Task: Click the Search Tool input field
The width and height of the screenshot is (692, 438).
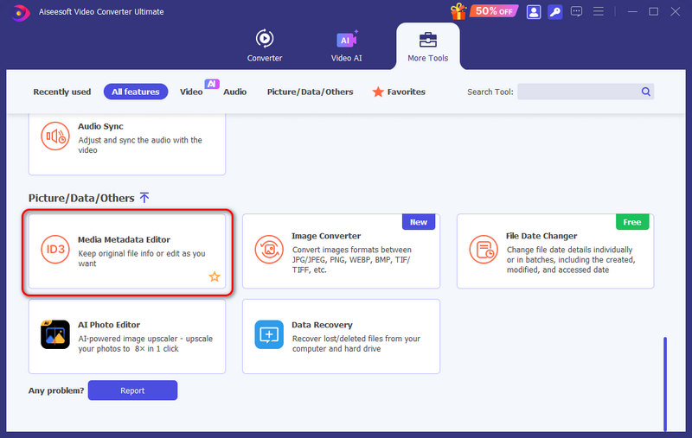Action: pyautogui.click(x=578, y=92)
